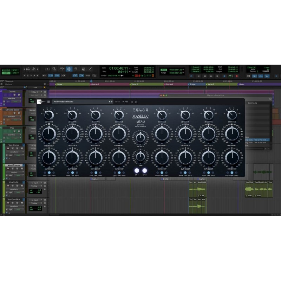Click the Timecode ruler label
Image resolution: width=281 pixels, height=281 pixels.
9,81
